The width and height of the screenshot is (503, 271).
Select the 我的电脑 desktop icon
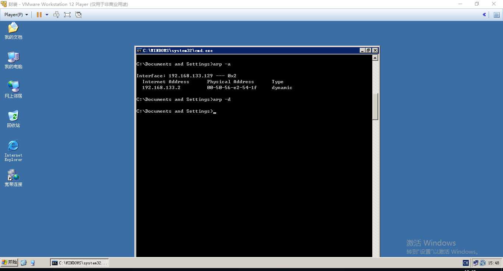coord(13,60)
